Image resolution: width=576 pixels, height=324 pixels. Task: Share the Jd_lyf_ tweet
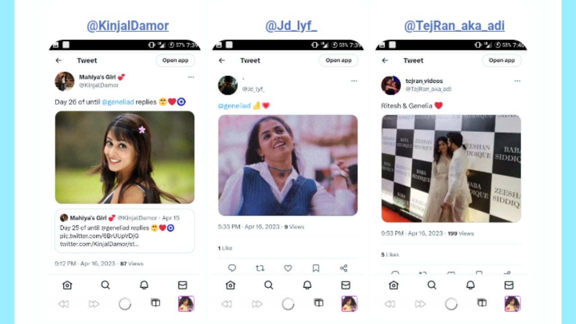tap(344, 268)
